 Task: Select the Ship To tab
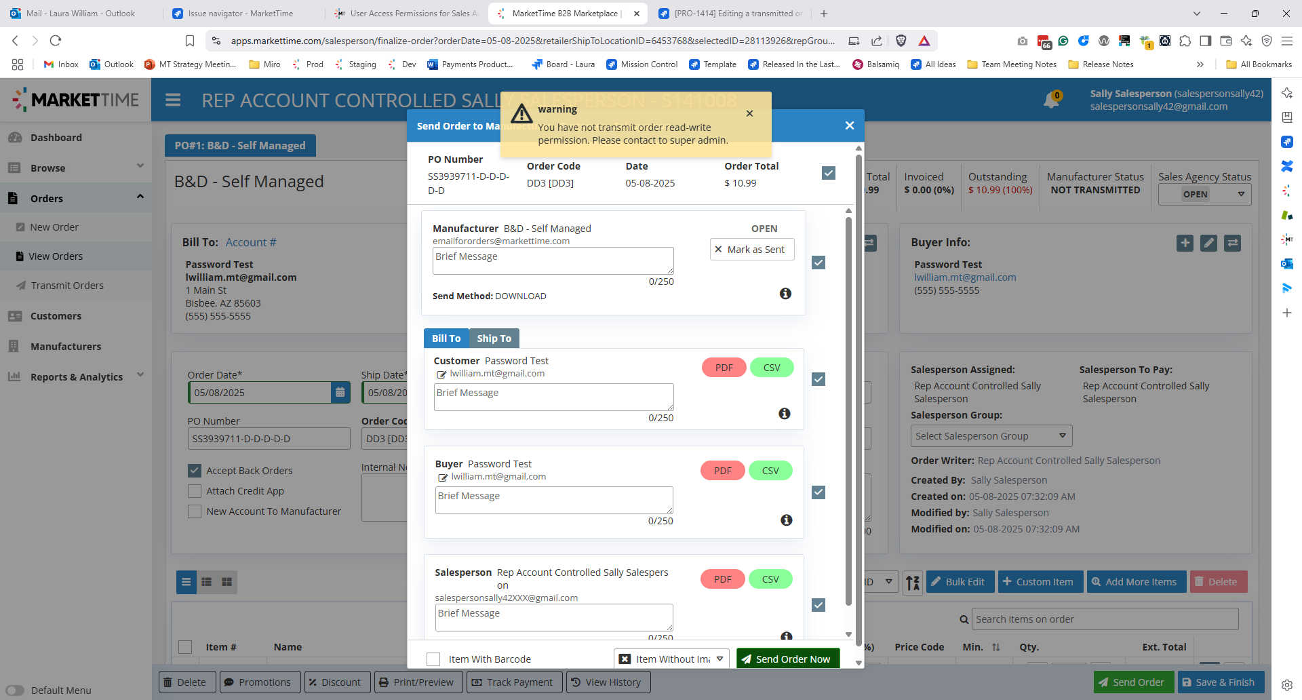(x=494, y=338)
